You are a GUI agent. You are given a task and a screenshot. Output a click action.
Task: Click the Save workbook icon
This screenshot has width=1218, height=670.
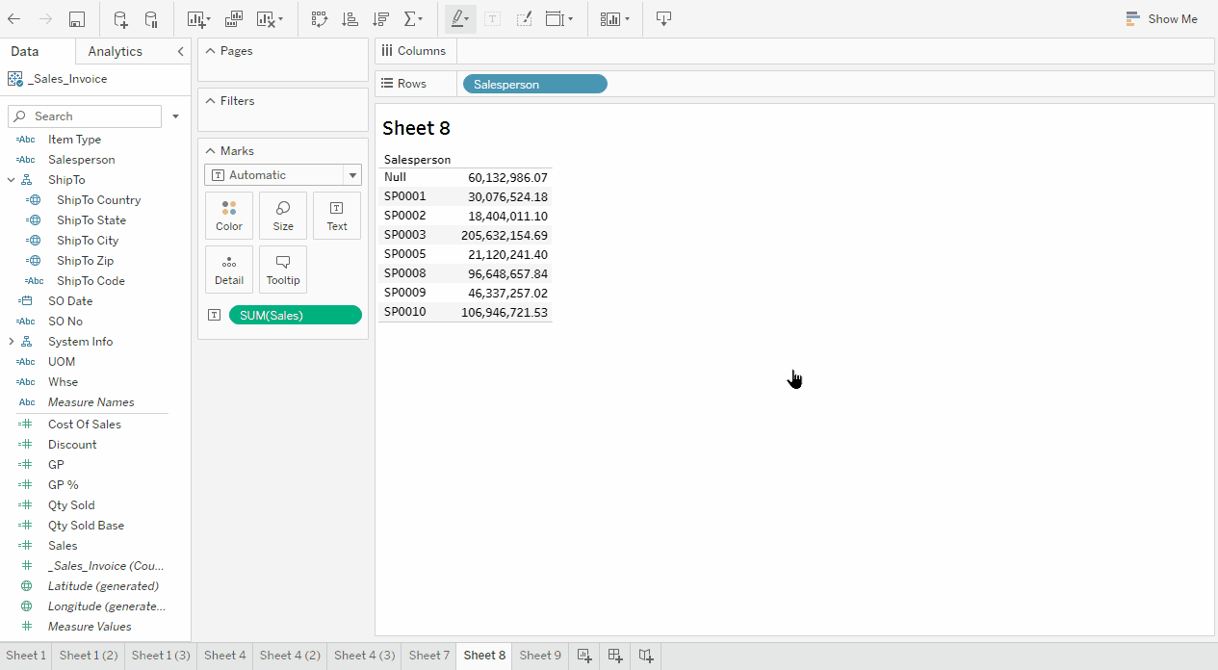[77, 19]
